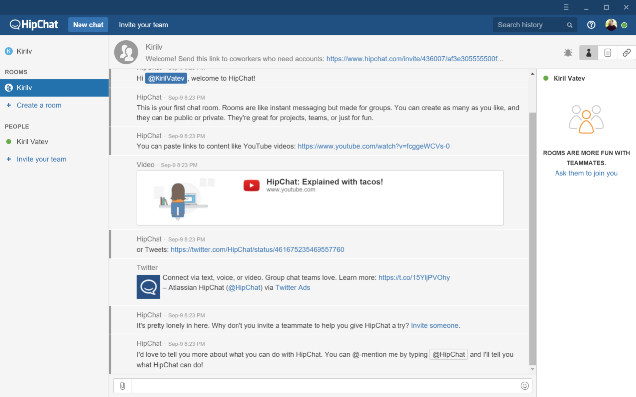Viewport: 636px width, 397px height.
Task: Click the PEOPLE section header
Action: pos(17,126)
